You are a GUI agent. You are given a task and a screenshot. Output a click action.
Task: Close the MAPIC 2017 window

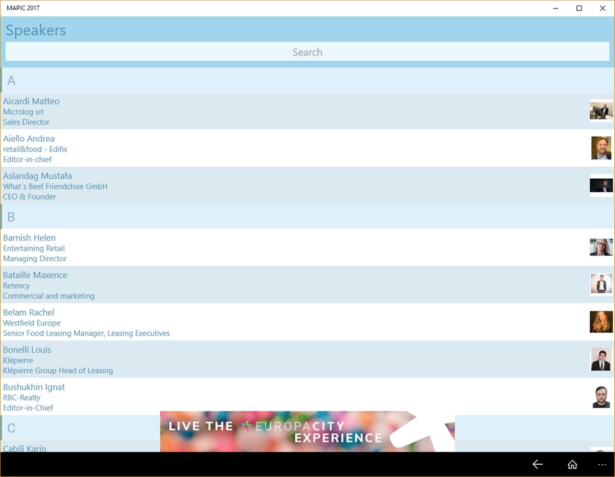tap(602, 8)
